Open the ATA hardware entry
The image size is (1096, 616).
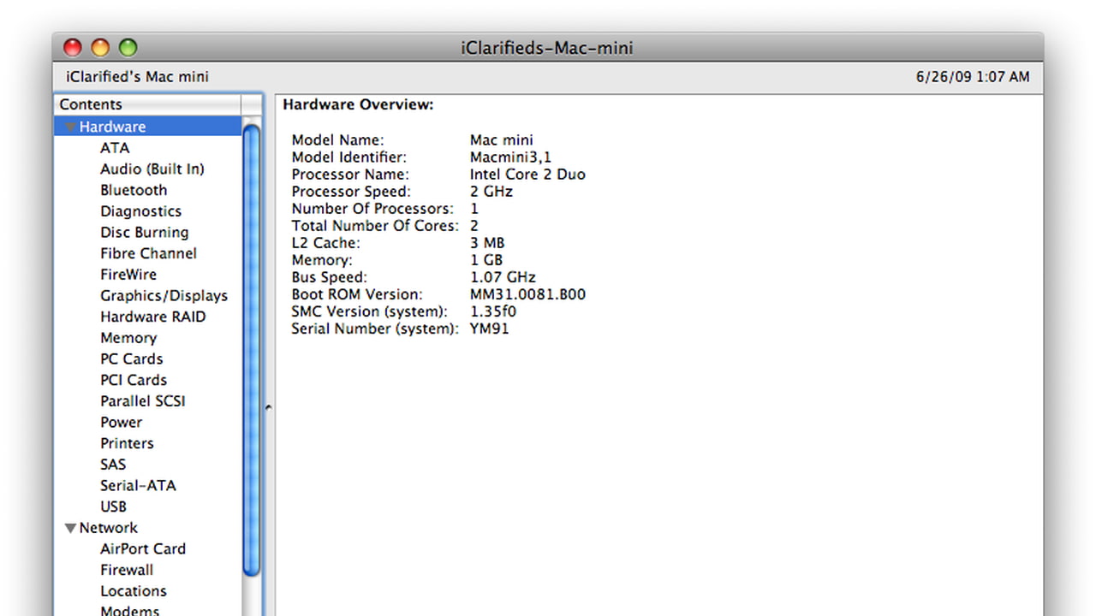tap(115, 148)
